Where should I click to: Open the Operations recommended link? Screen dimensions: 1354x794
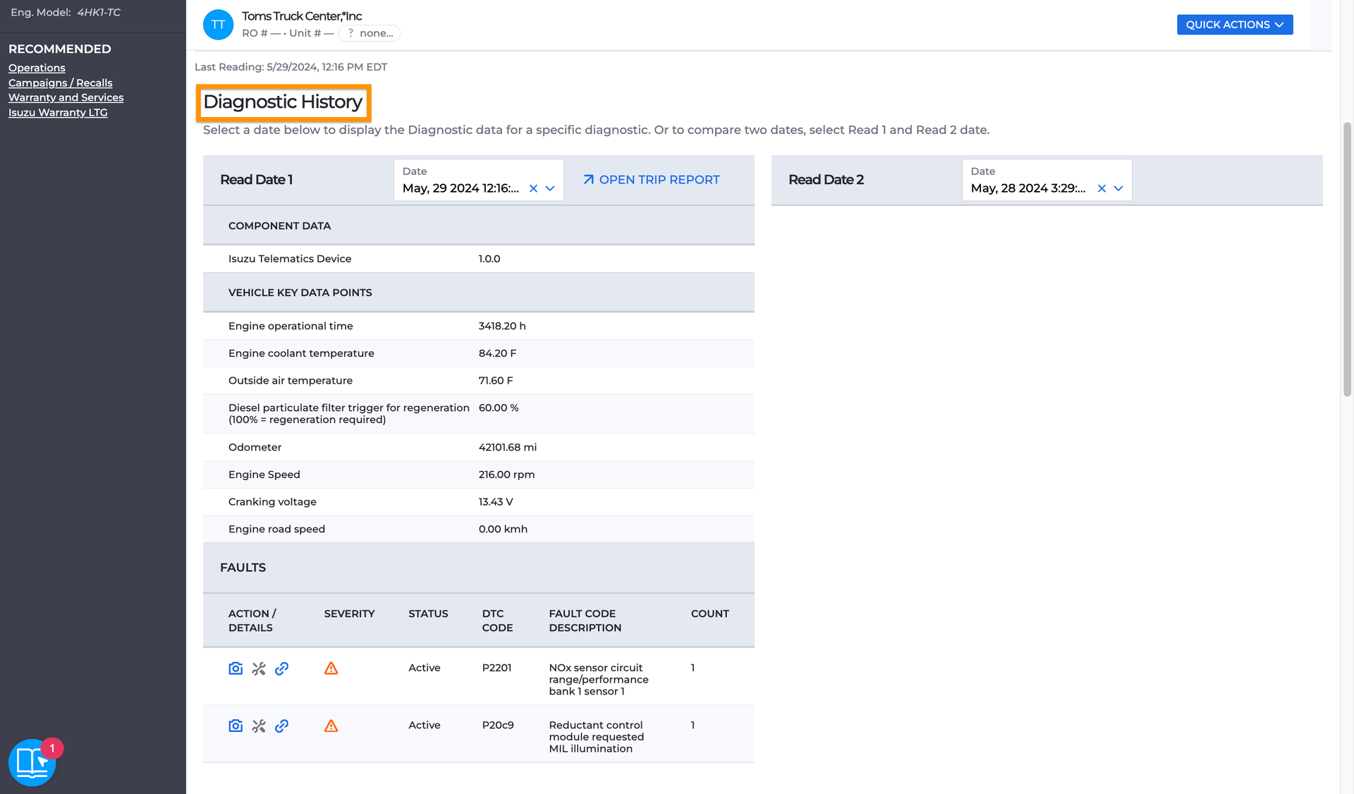tap(37, 68)
